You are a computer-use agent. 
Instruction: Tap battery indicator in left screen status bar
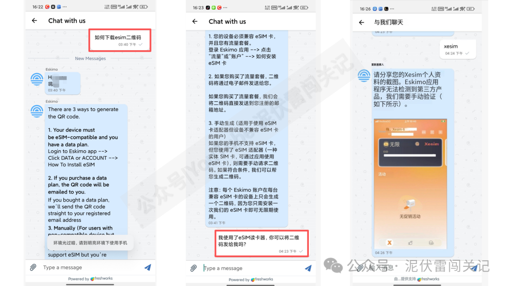[144, 7]
